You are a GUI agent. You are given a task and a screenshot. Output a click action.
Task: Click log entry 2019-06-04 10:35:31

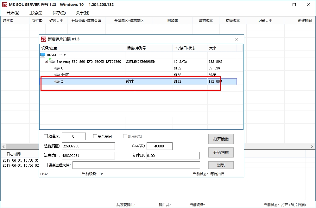point(21,160)
